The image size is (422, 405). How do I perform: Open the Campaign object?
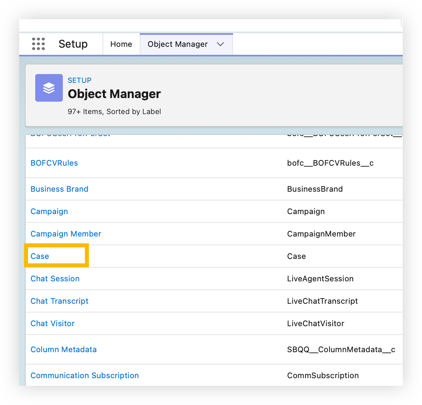pos(49,211)
